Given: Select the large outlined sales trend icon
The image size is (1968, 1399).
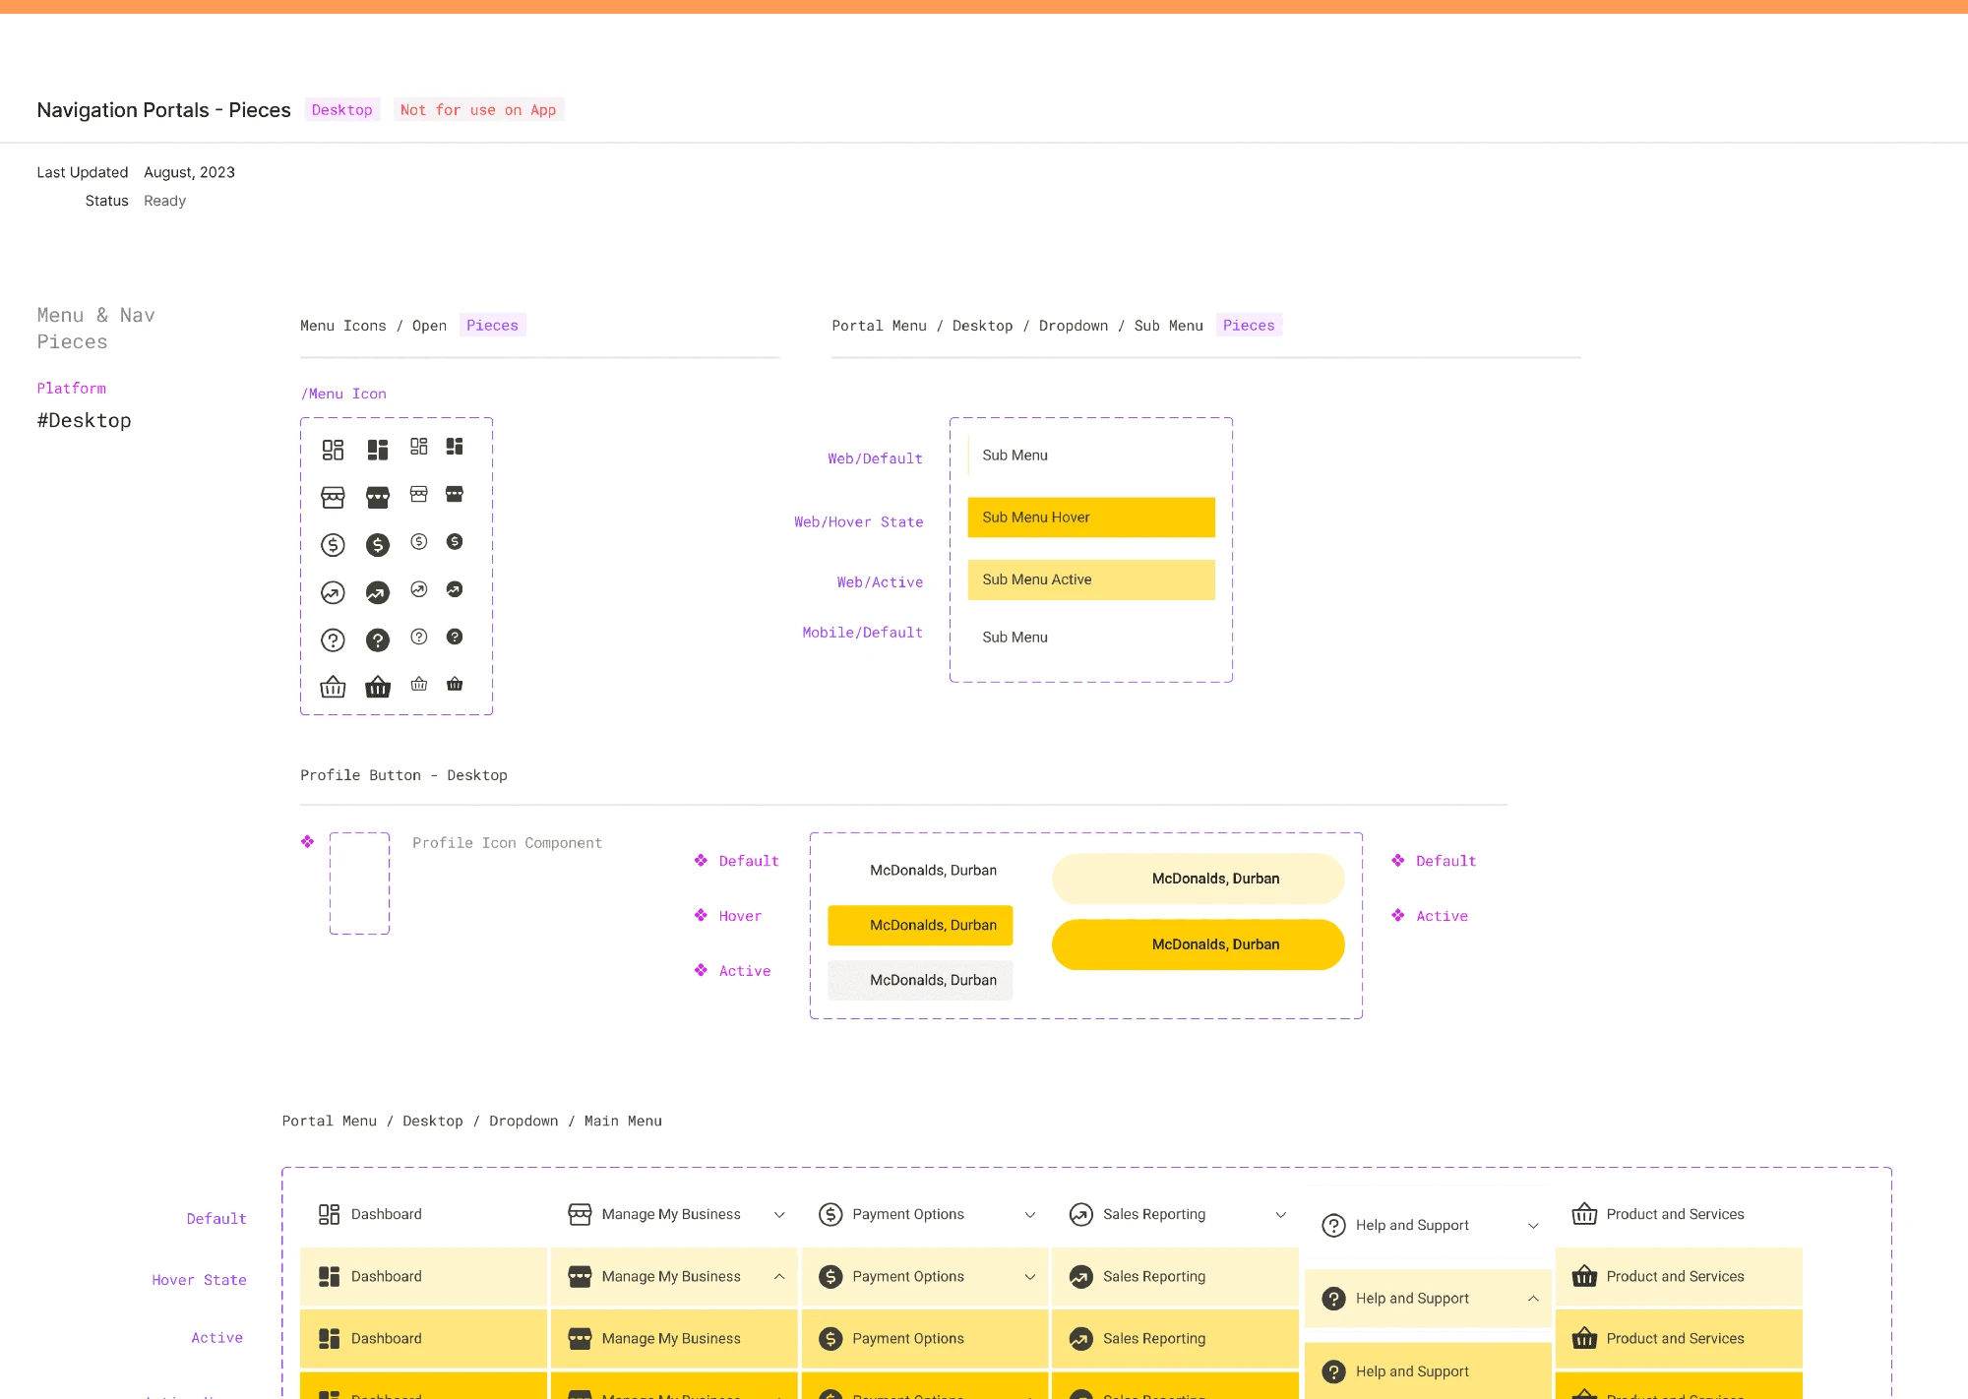Looking at the screenshot, I should pos(333,592).
